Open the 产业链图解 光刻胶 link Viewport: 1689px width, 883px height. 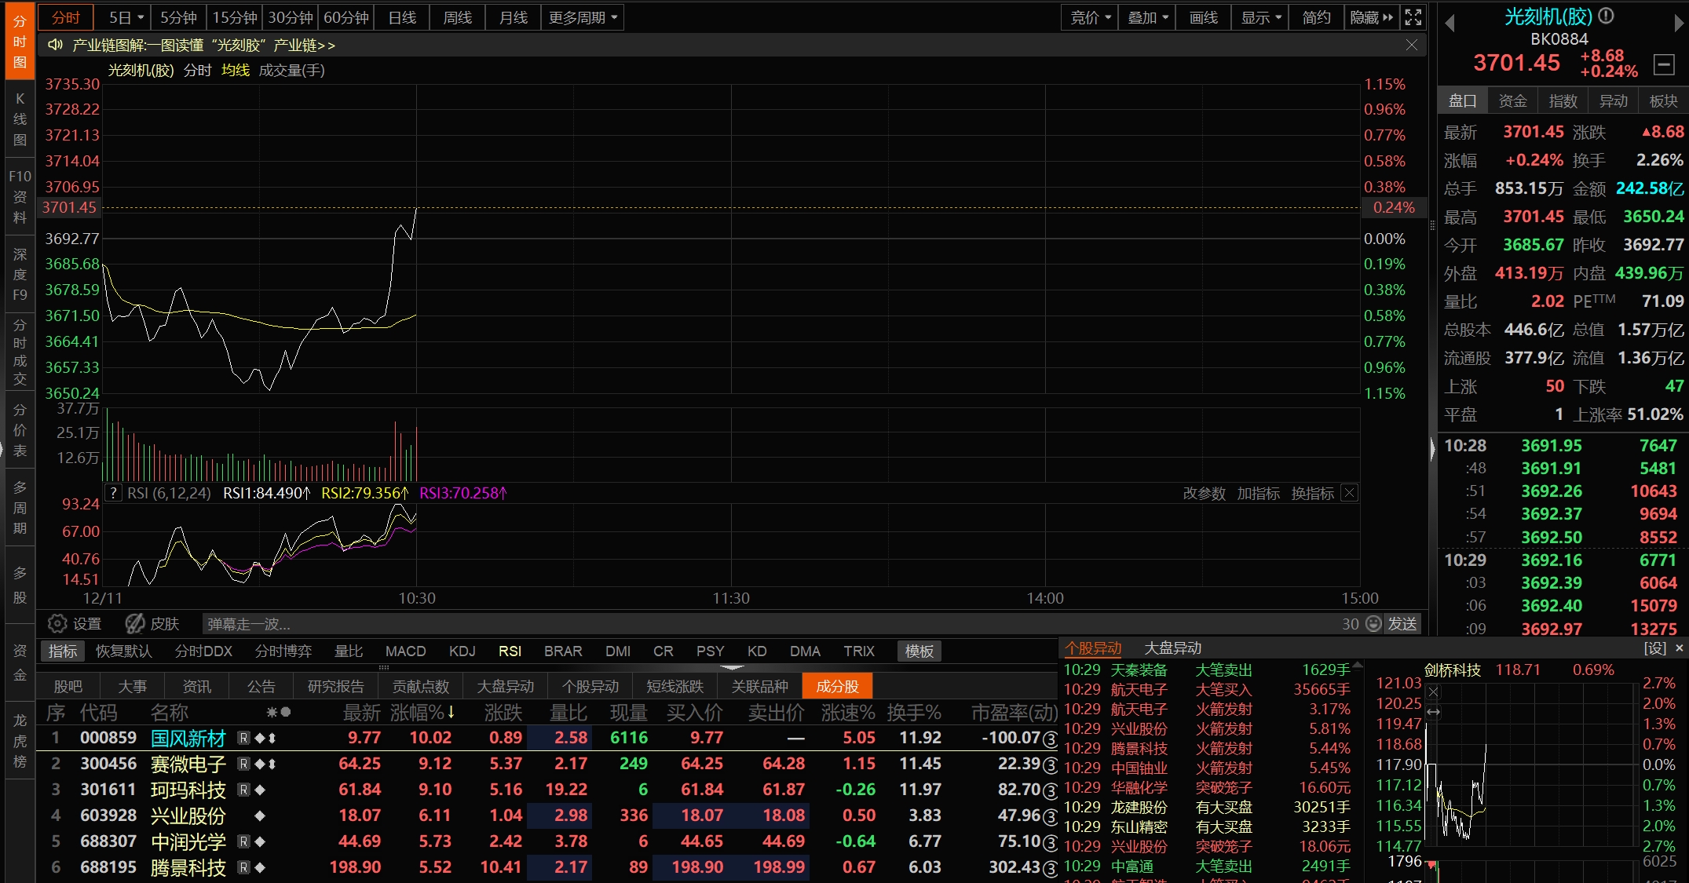coord(203,46)
